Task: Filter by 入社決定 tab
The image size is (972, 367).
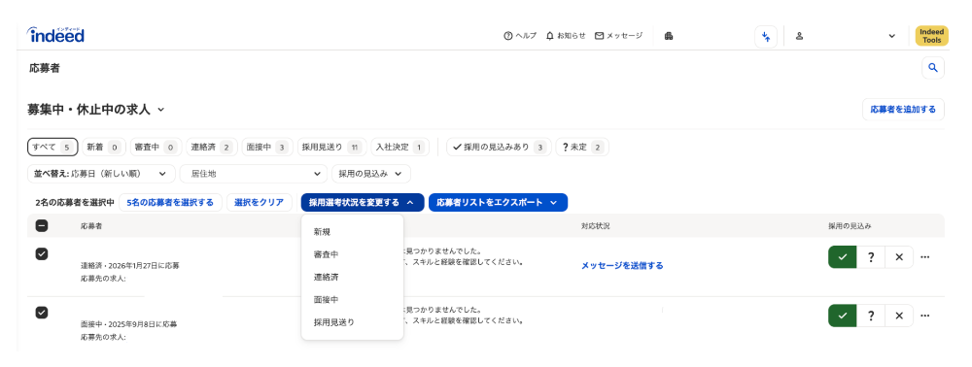Action: point(399,148)
